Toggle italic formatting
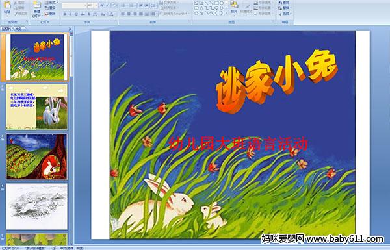 tap(71, 14)
